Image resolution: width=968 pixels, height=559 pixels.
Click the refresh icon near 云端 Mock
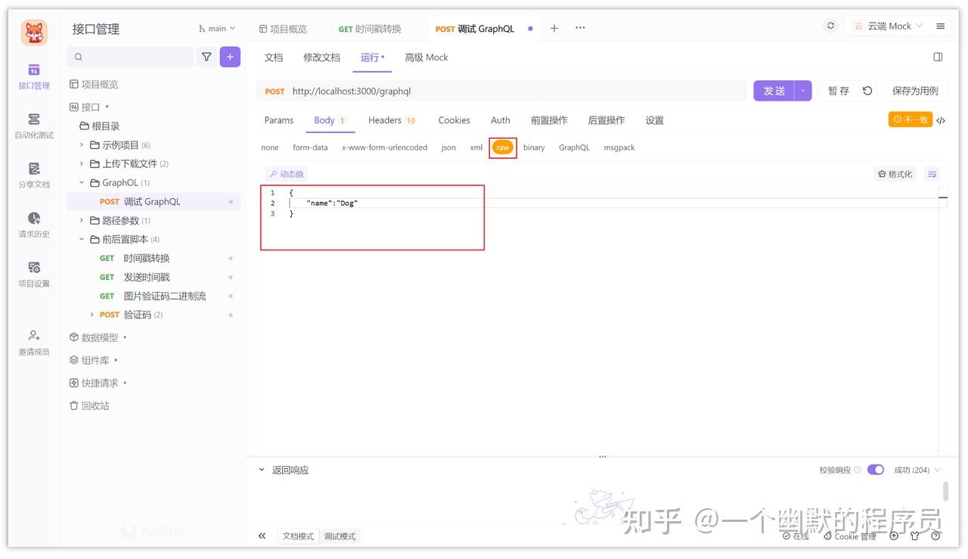(830, 25)
